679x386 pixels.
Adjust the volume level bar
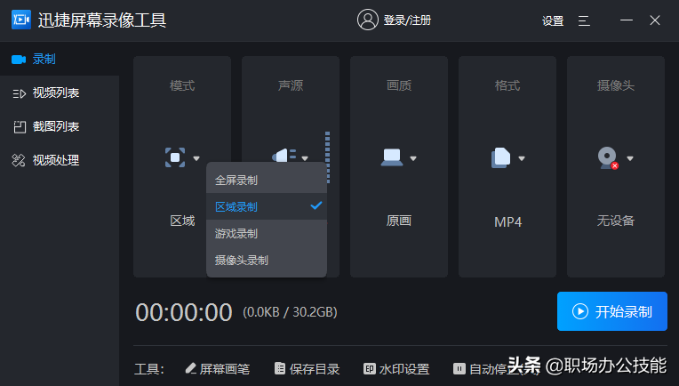click(327, 157)
